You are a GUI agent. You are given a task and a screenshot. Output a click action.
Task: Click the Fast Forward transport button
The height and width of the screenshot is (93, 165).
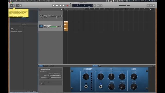point(57,5)
